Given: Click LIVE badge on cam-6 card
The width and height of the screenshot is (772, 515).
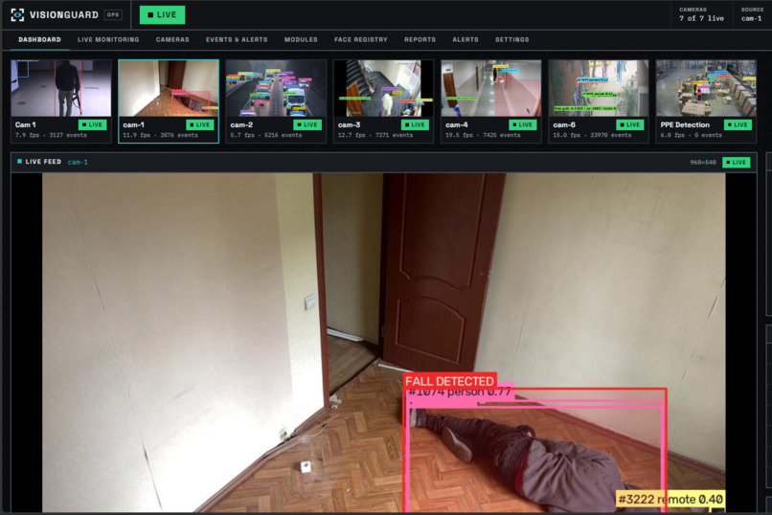Looking at the screenshot, I should [629, 125].
